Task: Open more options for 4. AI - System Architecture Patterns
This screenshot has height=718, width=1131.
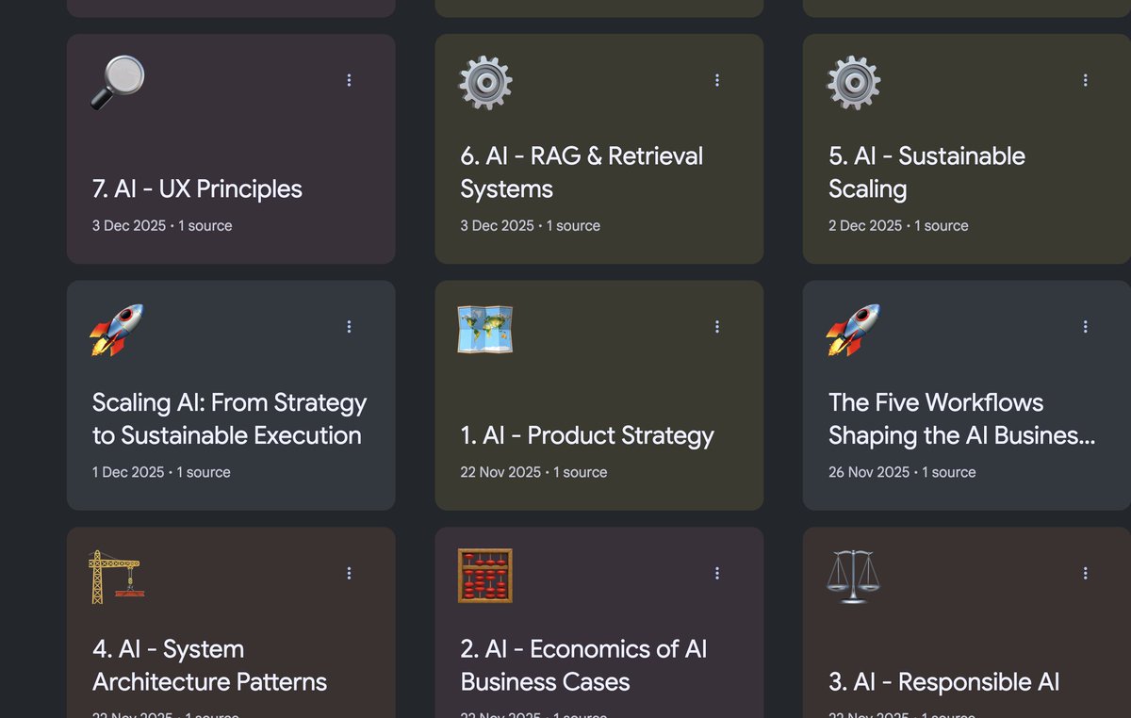Action: tap(349, 573)
